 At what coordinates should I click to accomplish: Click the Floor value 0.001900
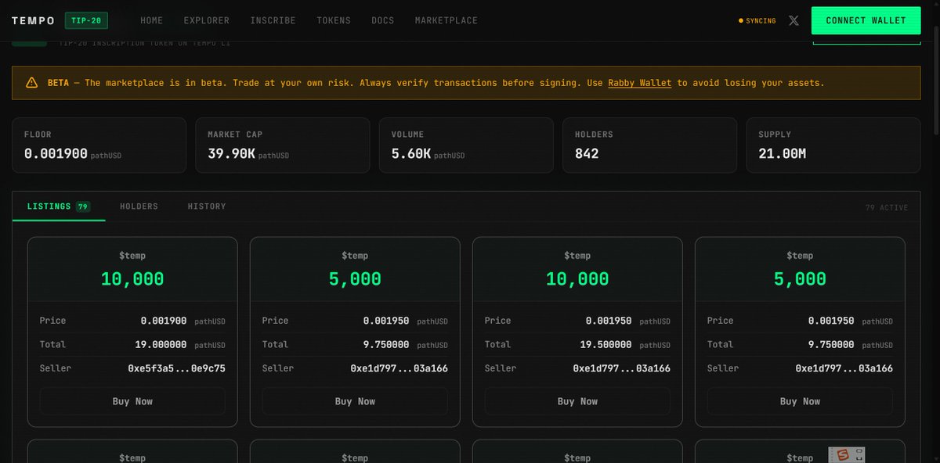(x=56, y=154)
